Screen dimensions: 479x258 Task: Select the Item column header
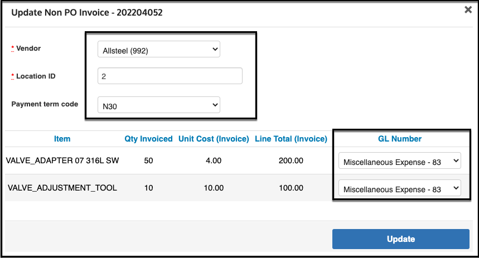tap(62, 139)
